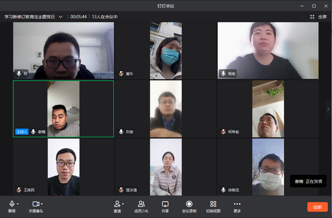Turn off camera with 关摄像头
Viewport: 332px width, 218px height.
click(x=36, y=204)
